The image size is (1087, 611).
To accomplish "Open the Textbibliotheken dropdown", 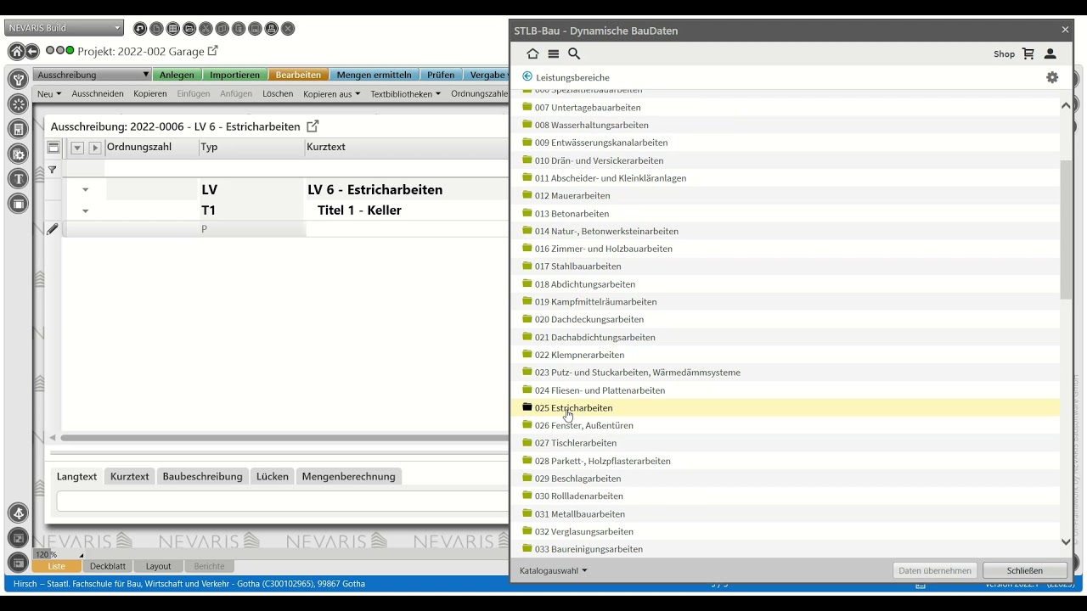I will point(406,93).
